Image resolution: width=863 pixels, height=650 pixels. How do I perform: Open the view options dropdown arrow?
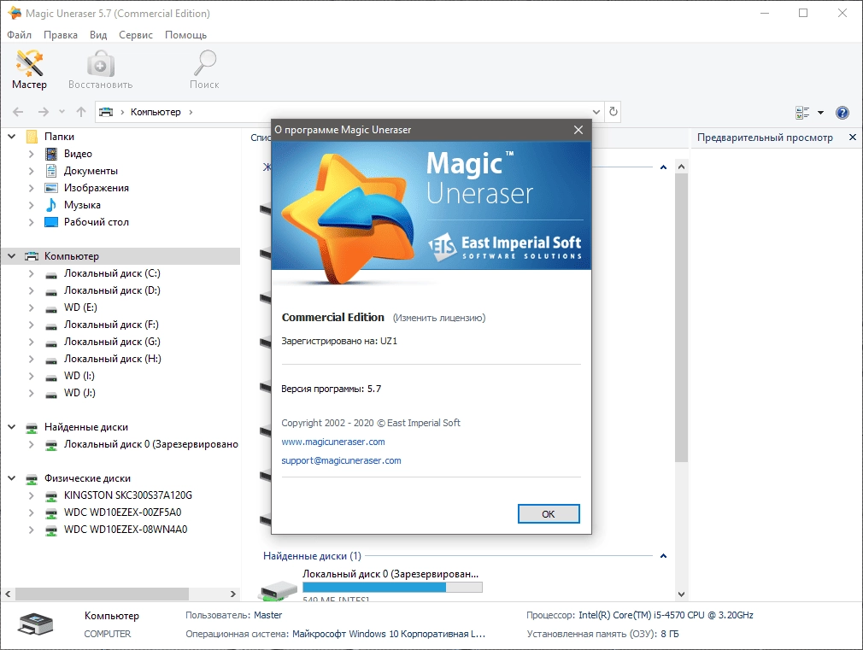click(820, 112)
